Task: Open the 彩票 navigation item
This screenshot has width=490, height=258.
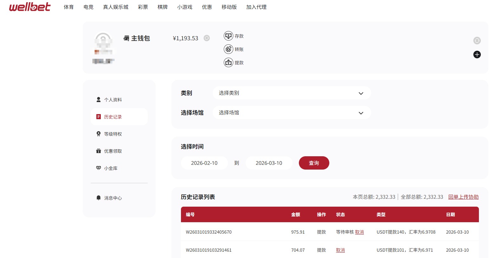Action: pyautogui.click(x=143, y=7)
